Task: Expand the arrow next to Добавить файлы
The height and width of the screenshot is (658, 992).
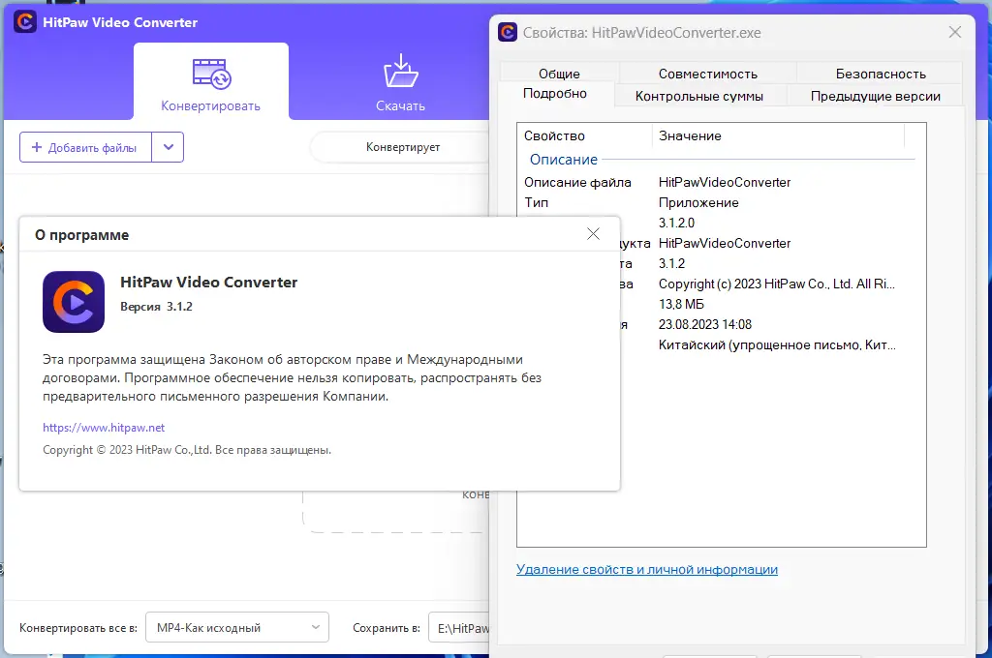Action: coord(168,147)
